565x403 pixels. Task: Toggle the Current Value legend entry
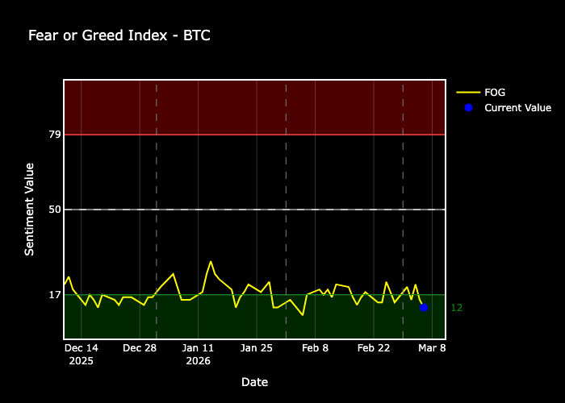[x=504, y=108]
